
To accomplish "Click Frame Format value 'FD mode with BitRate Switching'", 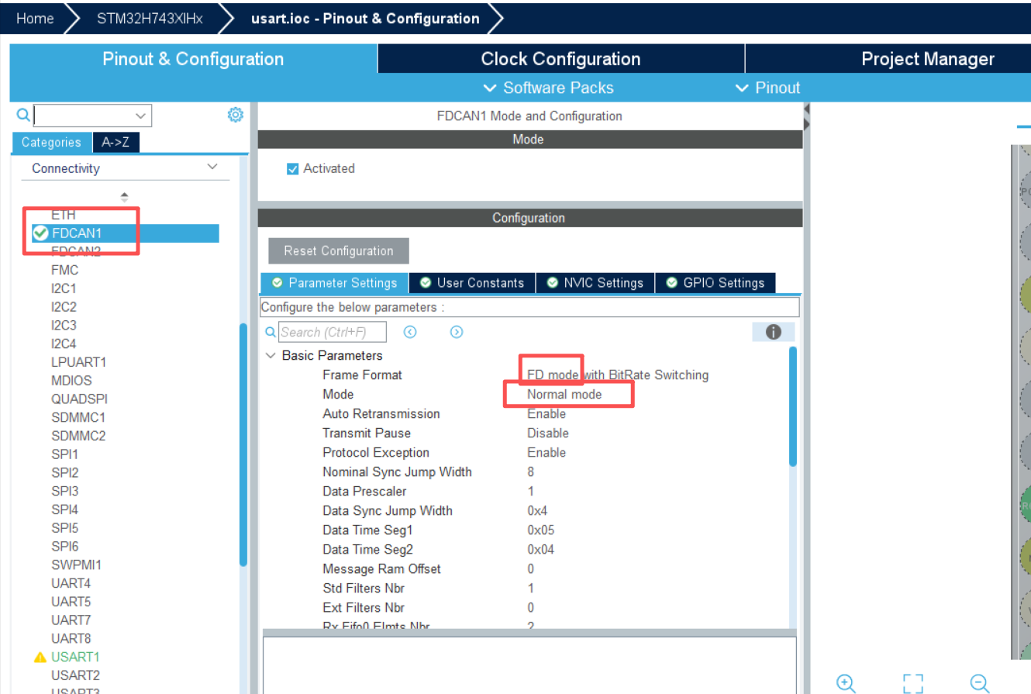I will tap(618, 375).
